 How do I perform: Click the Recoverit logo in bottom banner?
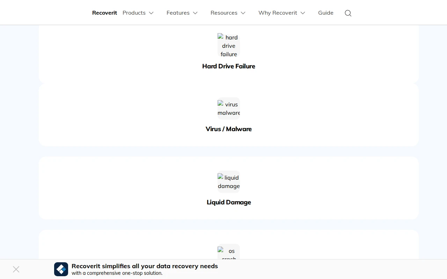coord(61,269)
